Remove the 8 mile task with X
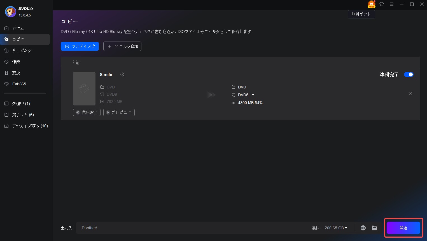Screen dimensions: 427x241 pos(410,93)
